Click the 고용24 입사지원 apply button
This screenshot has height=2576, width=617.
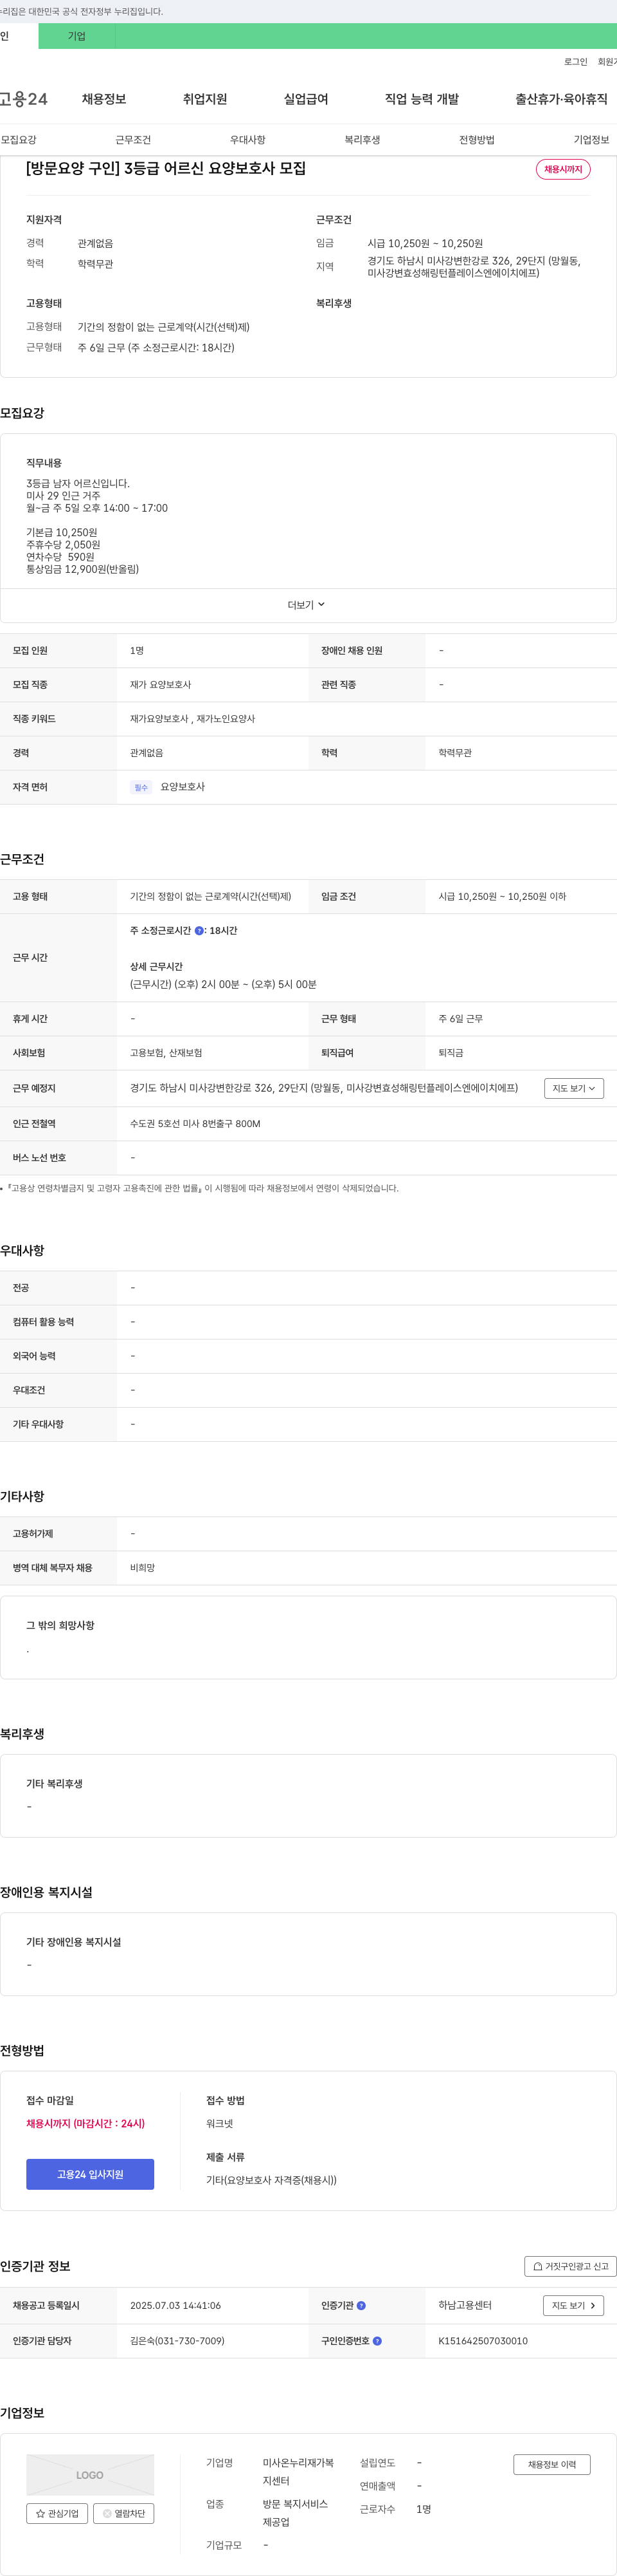[x=90, y=2174]
